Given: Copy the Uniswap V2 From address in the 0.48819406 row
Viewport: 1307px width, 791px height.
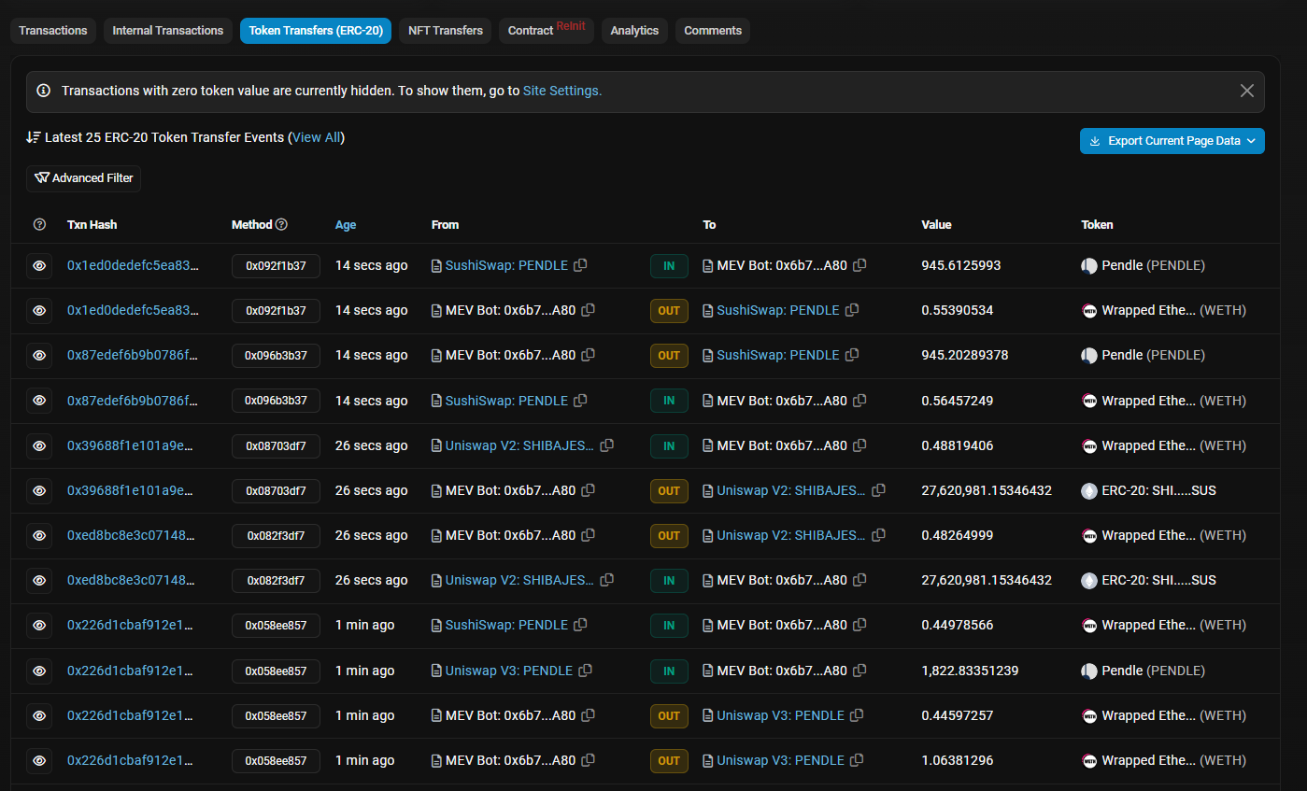Looking at the screenshot, I should click(606, 445).
